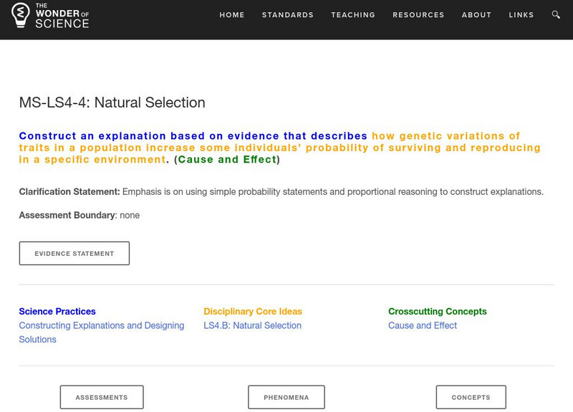Screen dimensions: 573x412
Task: Click the Science Practices heading
Action: pos(57,312)
